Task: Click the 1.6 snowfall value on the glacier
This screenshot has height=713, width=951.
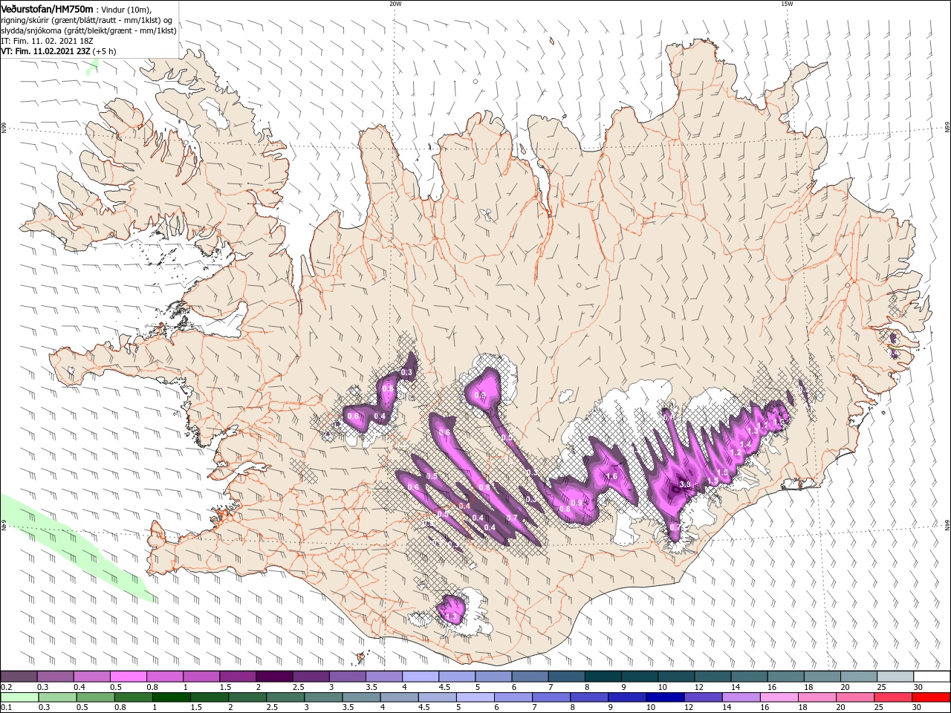Action: [x=611, y=476]
